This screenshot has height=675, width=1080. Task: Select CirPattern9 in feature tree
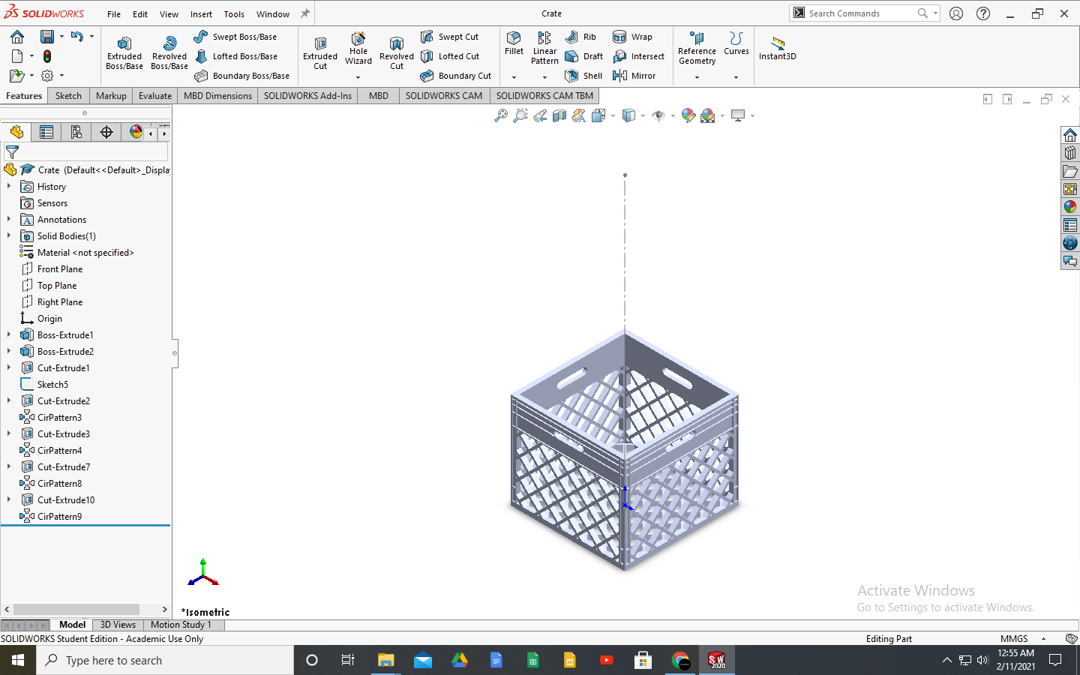coord(60,517)
